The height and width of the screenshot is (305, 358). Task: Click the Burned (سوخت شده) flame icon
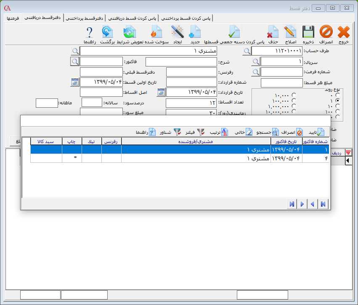156,32
